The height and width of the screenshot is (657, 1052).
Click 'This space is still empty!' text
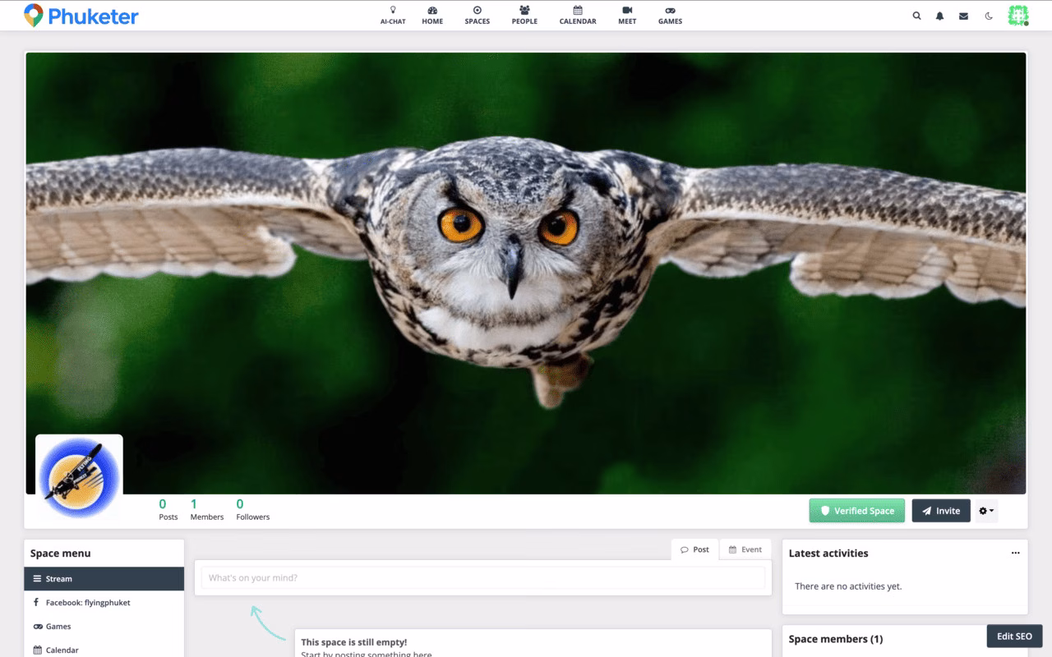click(353, 642)
